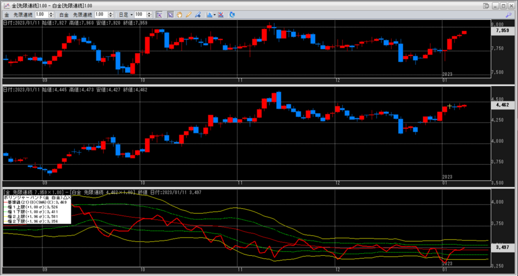Click the detach window icon in title bar

486,5
